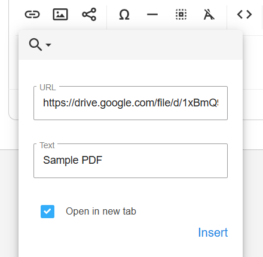The height and width of the screenshot is (257, 263).
Task: Click the share icon in toolbar
Action: (x=89, y=14)
